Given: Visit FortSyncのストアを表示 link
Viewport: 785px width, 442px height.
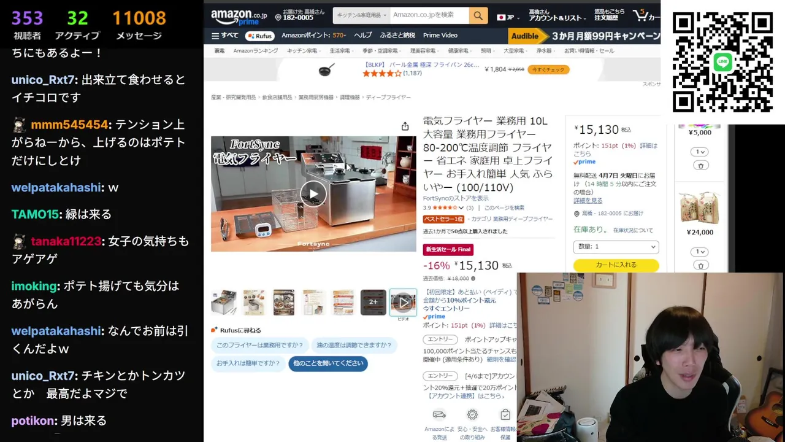Looking at the screenshot, I should tap(456, 198).
